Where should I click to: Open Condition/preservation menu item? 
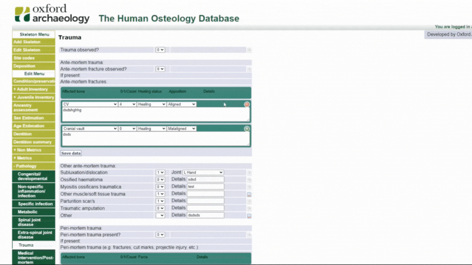click(x=34, y=81)
